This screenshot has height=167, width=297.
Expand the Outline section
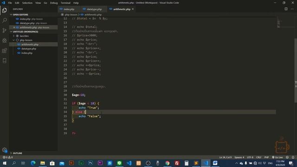point(17,153)
